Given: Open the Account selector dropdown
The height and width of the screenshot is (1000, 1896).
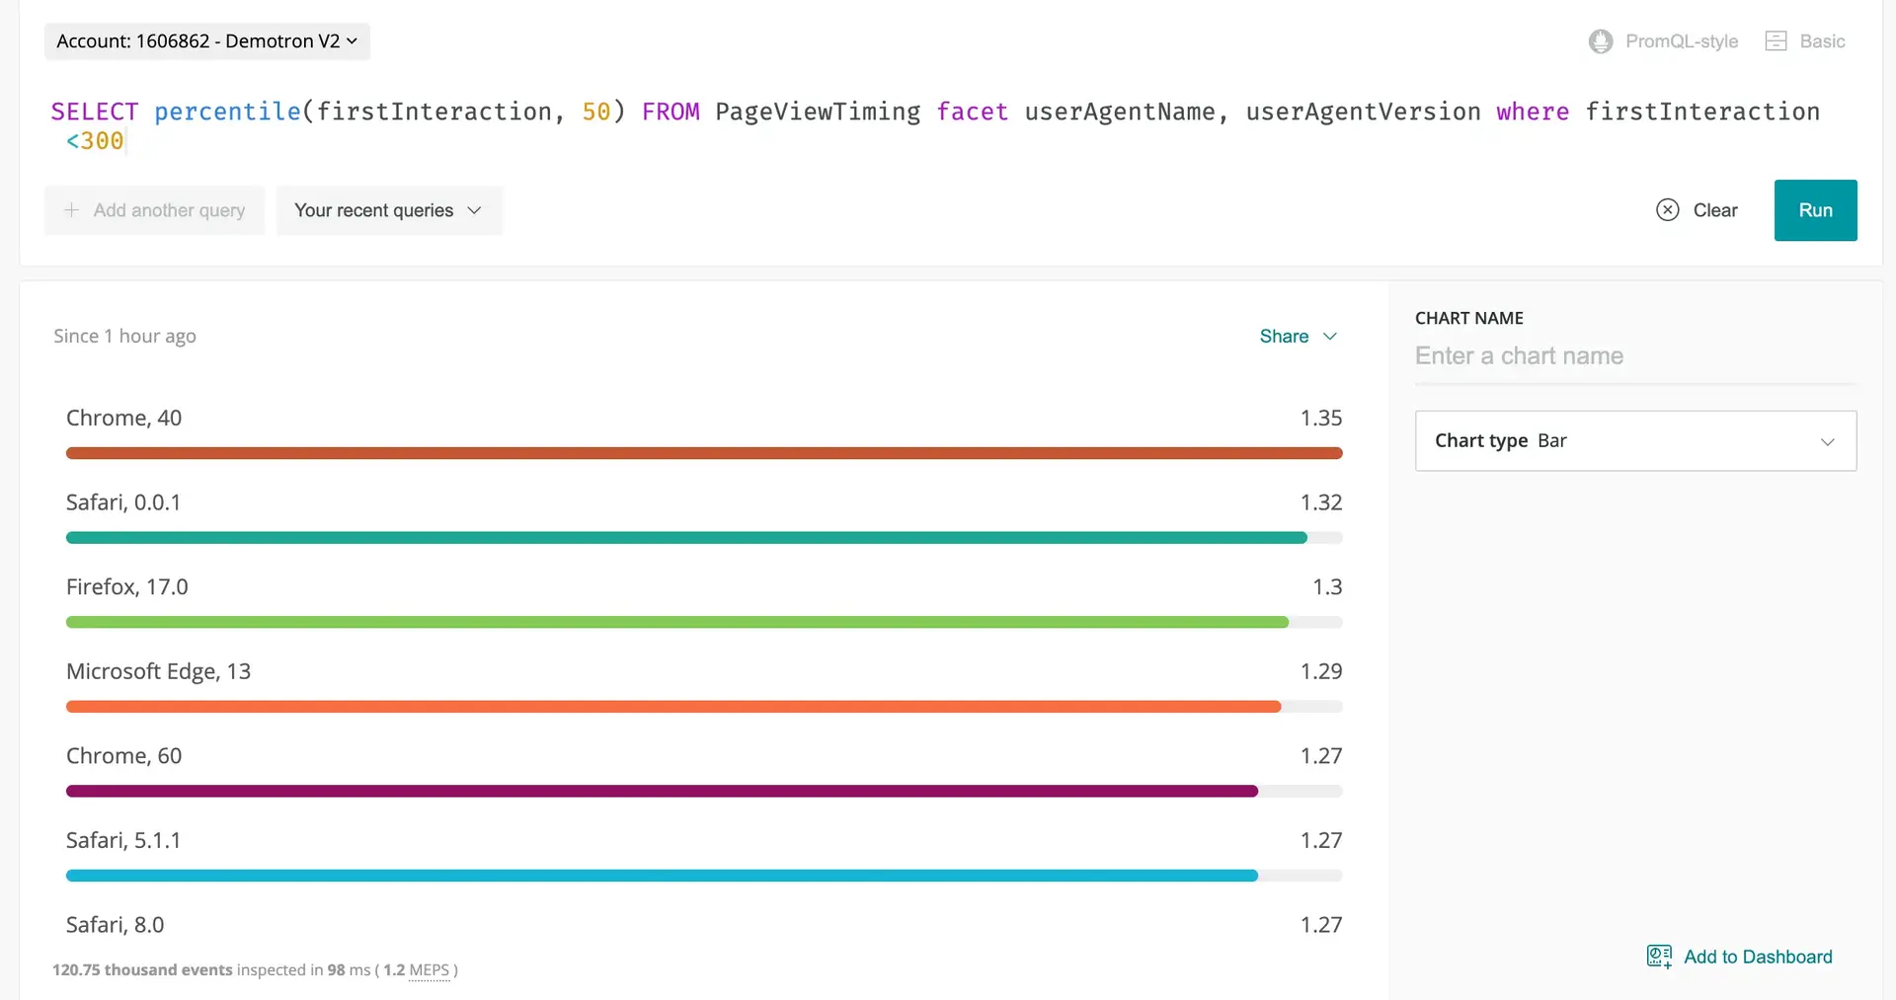Looking at the screenshot, I should coord(206,41).
